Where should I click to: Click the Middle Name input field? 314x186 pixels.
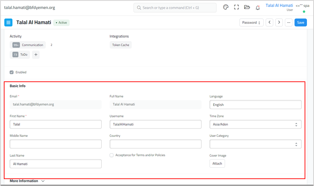56,144
